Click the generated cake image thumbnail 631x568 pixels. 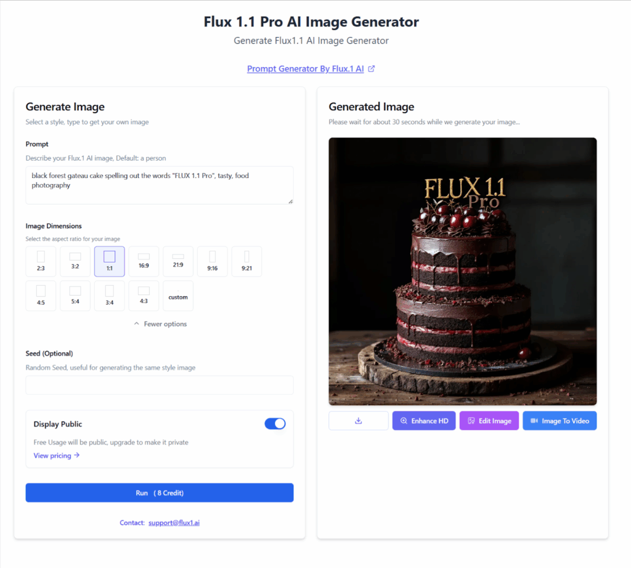[463, 272]
